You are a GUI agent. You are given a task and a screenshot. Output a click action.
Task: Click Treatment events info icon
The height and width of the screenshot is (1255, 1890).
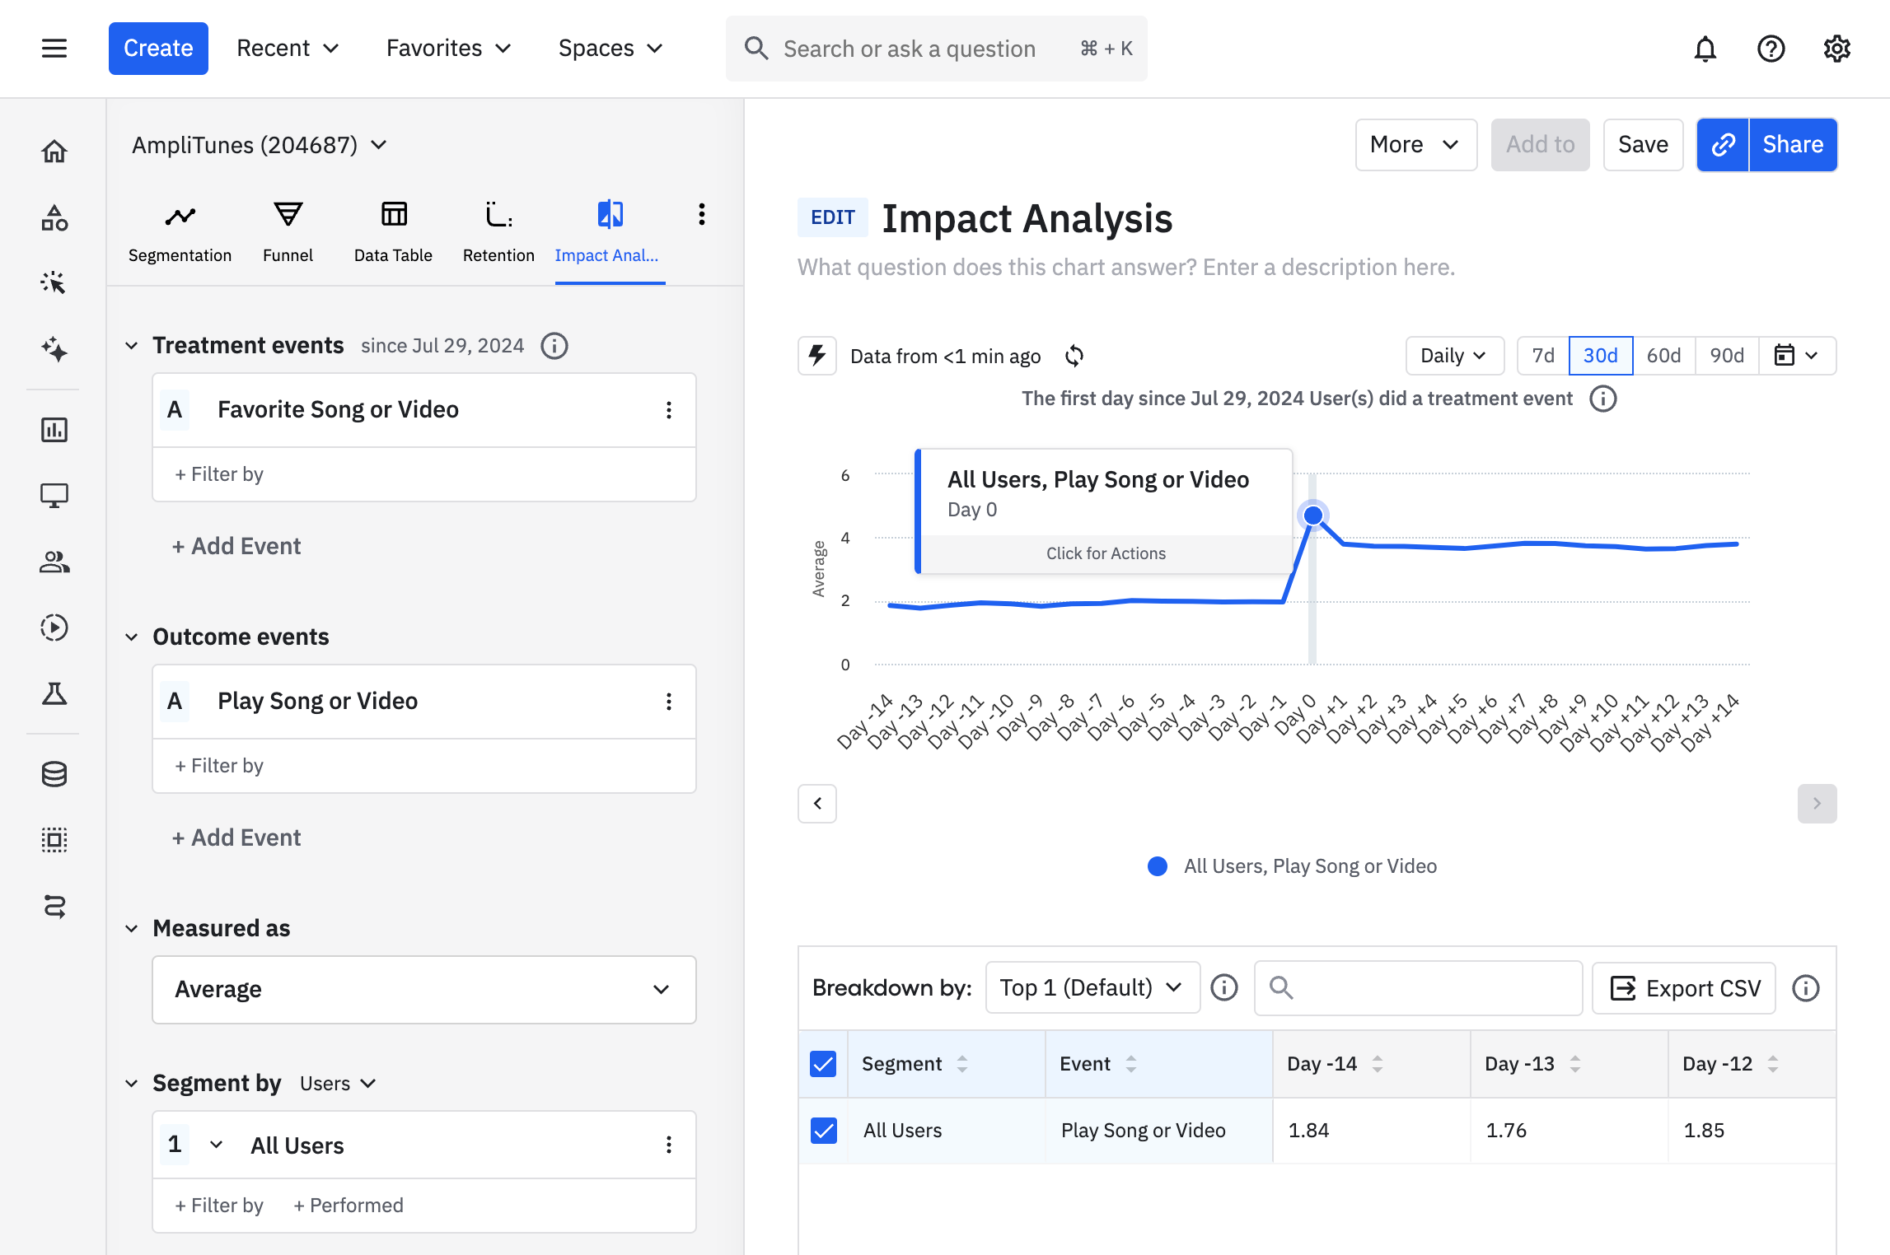(554, 346)
